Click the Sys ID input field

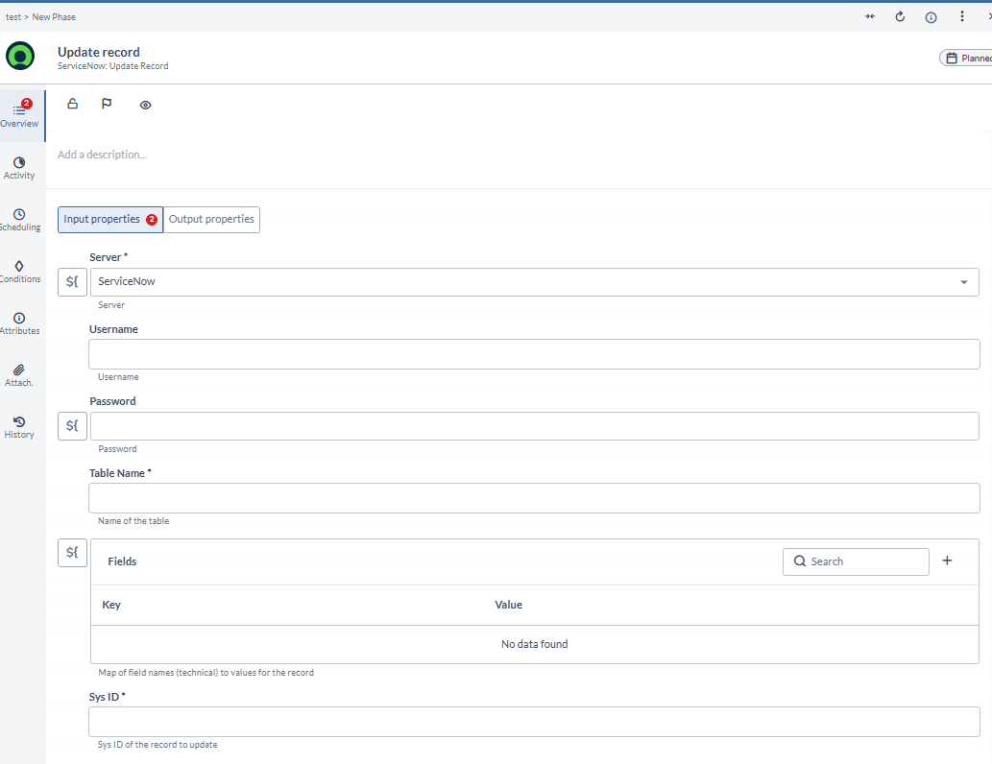coord(534,721)
